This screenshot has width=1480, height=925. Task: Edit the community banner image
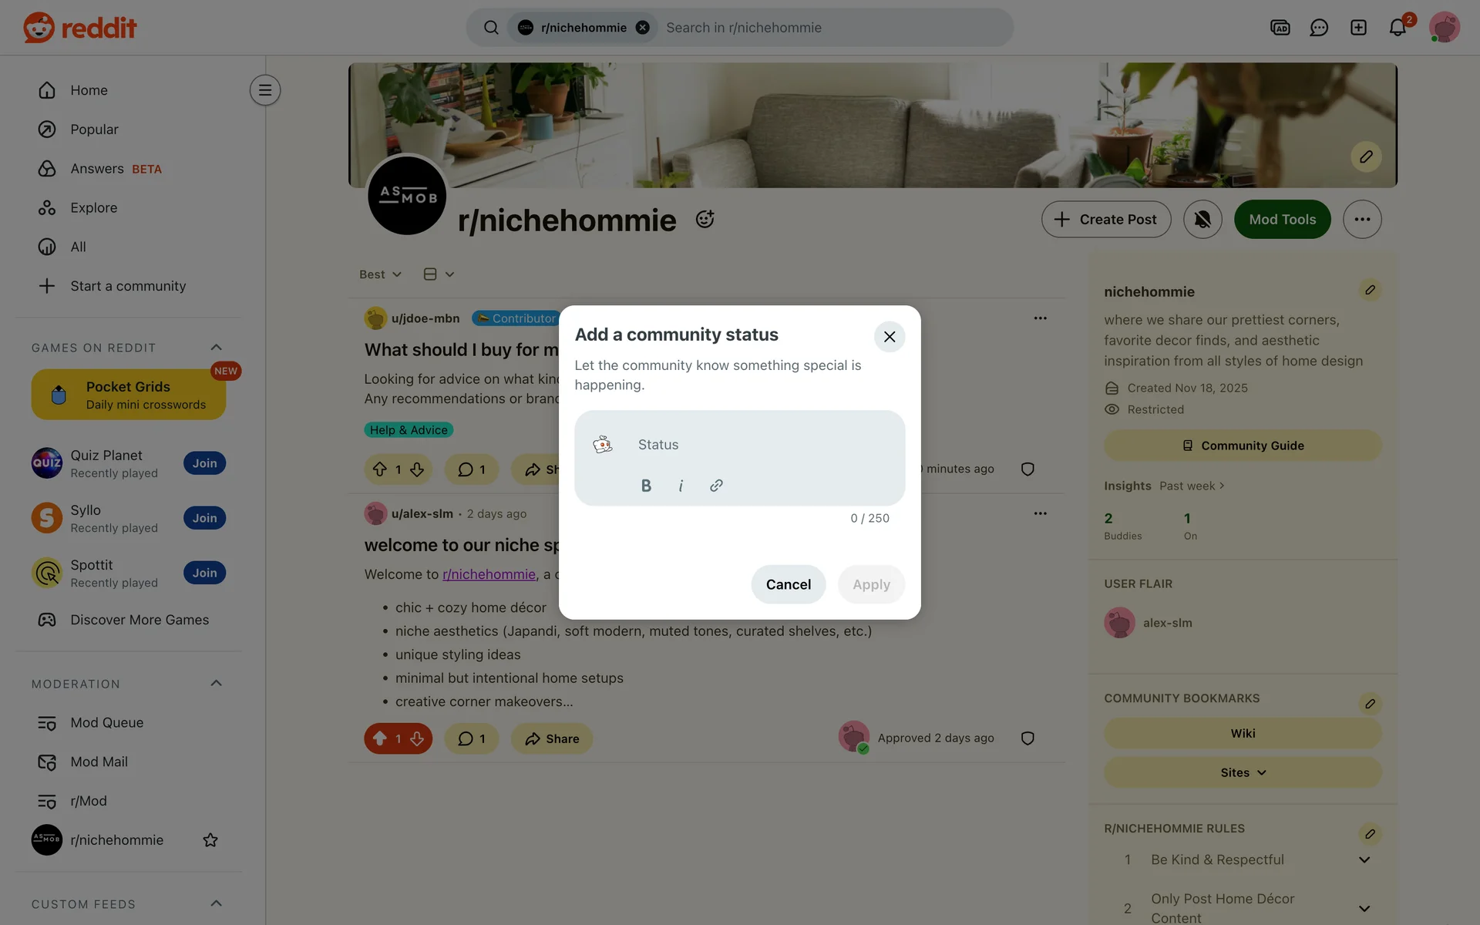coord(1366,156)
